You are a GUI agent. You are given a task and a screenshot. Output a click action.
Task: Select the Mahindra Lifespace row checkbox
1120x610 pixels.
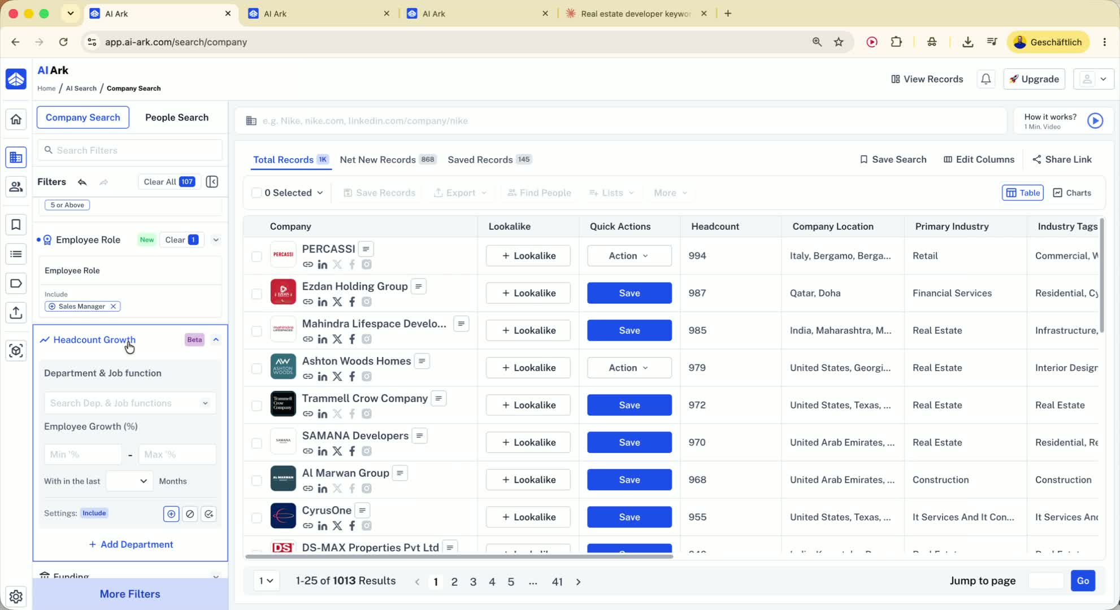point(257,331)
